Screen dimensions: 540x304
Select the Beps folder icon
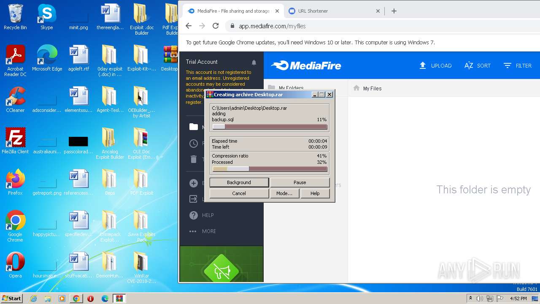coord(110,182)
